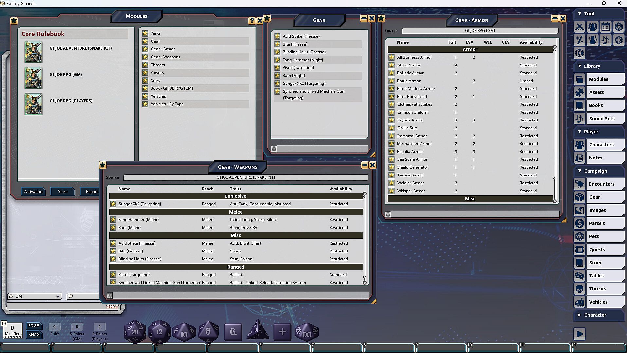The image size is (627, 353).
Task: Open the Books sidebar button
Action: 605,105
